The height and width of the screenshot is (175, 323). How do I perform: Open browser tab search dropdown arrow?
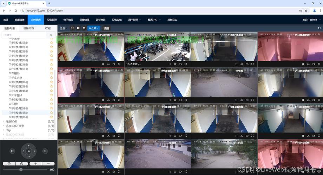click(x=3, y=3)
